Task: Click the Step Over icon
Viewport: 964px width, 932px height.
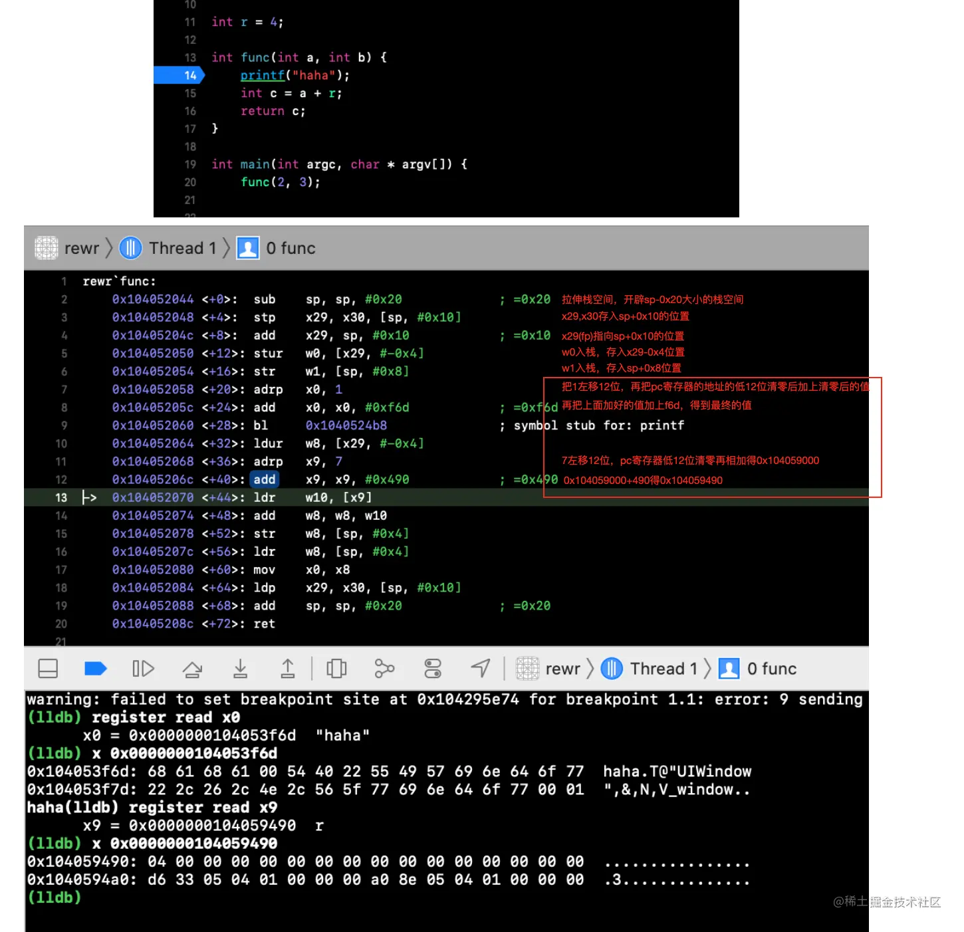Action: 192,669
